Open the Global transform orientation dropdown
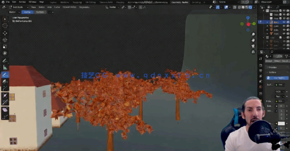 tap(113, 7)
